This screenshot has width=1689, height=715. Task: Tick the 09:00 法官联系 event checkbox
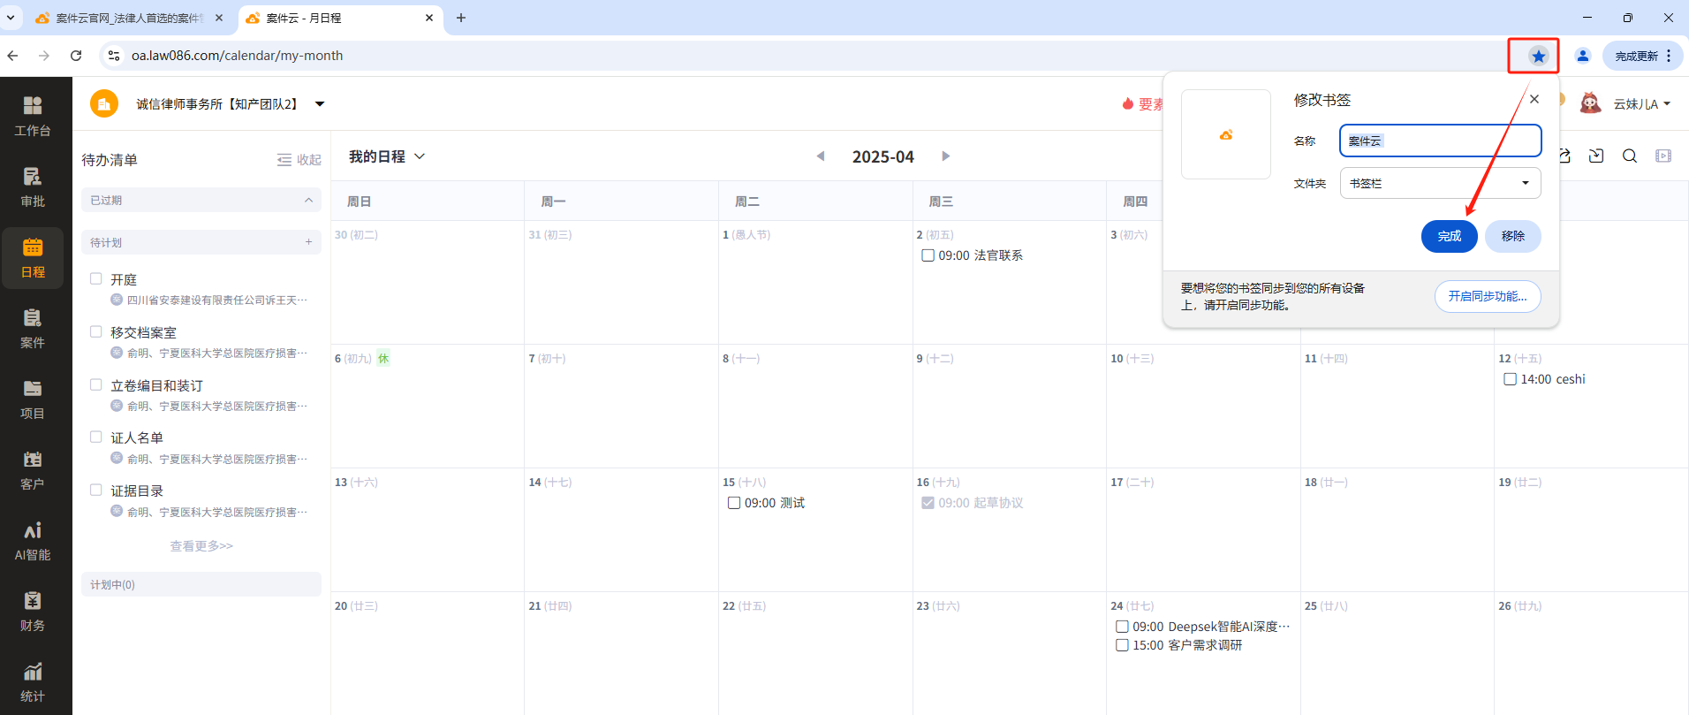coord(928,255)
